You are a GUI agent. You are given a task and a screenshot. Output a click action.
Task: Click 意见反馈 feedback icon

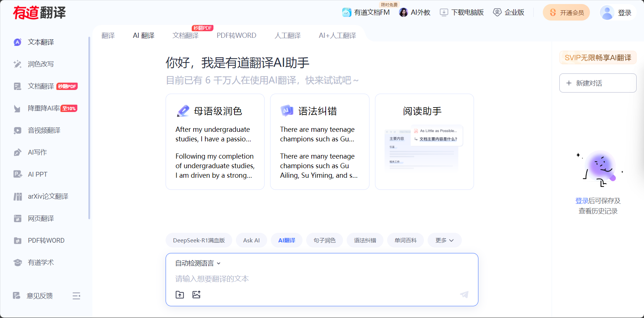click(x=17, y=296)
